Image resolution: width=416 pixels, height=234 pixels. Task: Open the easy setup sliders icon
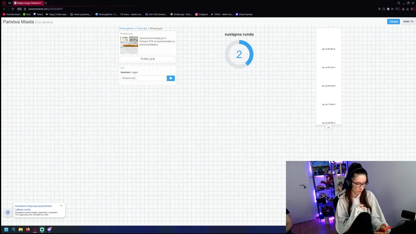412,9
